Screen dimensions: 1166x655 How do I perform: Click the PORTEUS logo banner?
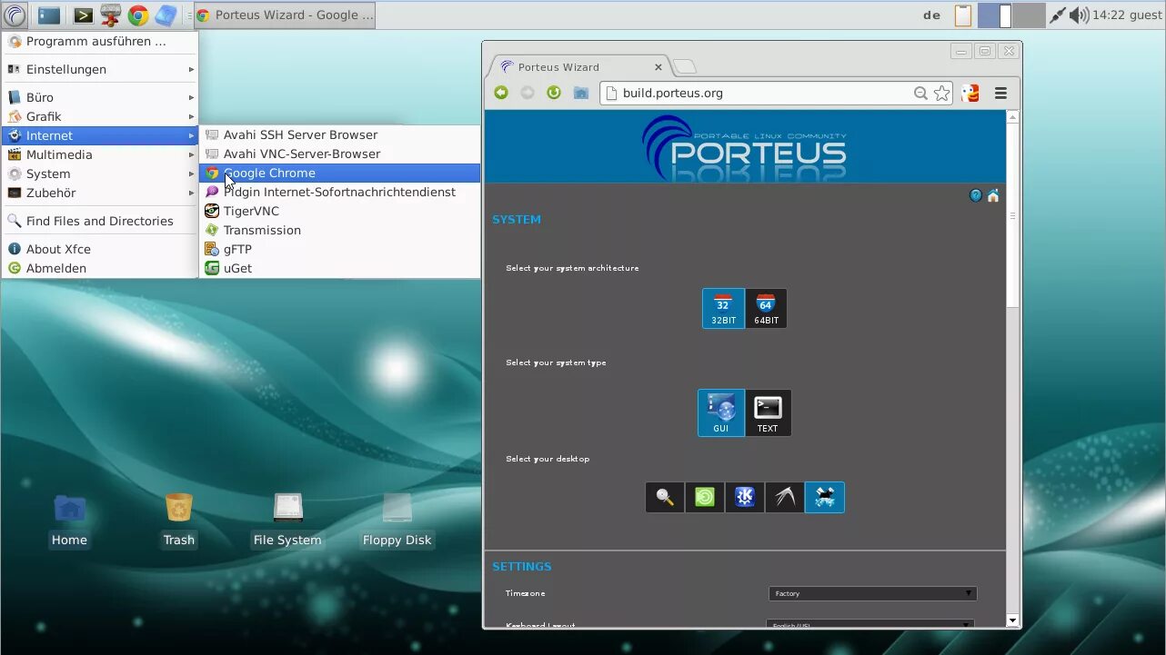click(745, 147)
